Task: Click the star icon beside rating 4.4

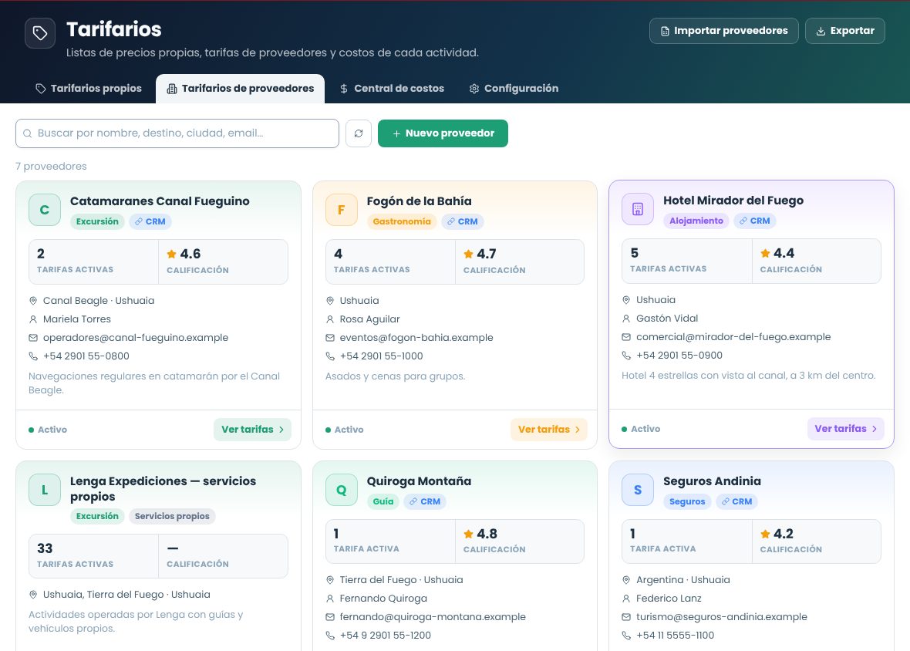Action: tap(765, 253)
